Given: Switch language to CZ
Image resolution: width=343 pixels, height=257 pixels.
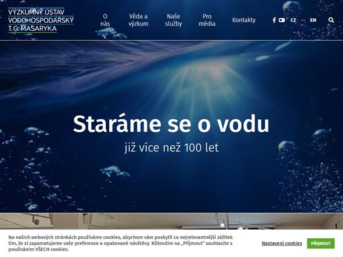Looking at the screenshot, I should tap(293, 20).
